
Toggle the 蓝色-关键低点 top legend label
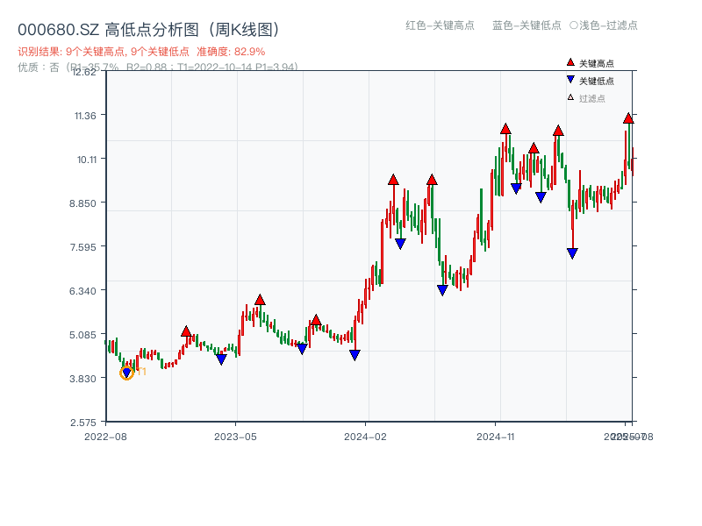tap(526, 25)
